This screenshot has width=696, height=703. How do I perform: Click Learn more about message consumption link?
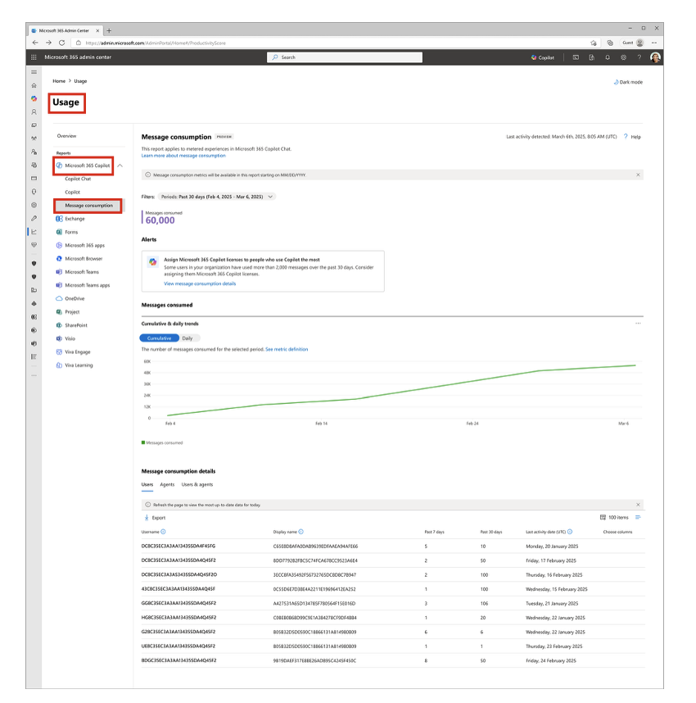click(x=183, y=156)
